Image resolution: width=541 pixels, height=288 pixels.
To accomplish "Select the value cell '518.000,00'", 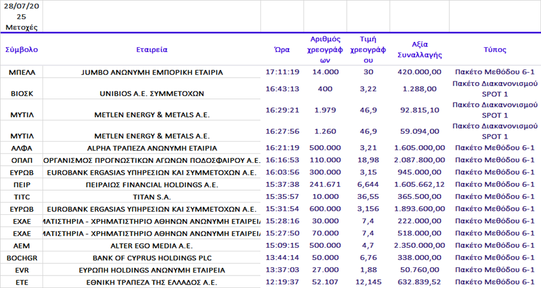I will (x=419, y=233).
